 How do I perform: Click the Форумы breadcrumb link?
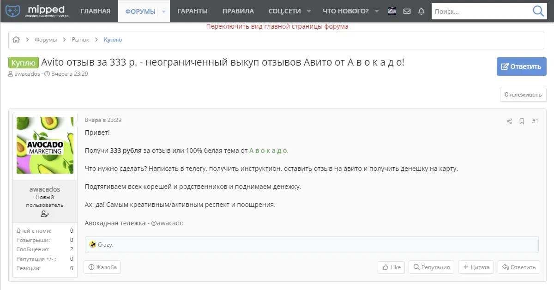point(46,40)
